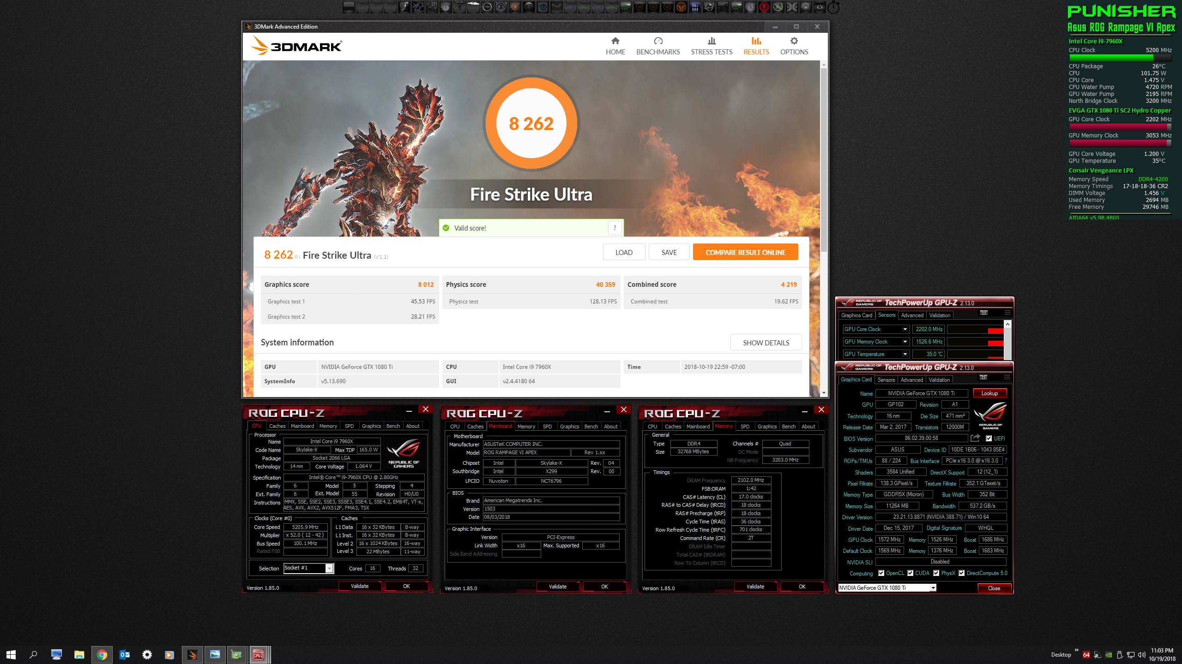Click OK in Memory CPU-Z window
Image resolution: width=1182 pixels, height=664 pixels.
pyautogui.click(x=802, y=587)
